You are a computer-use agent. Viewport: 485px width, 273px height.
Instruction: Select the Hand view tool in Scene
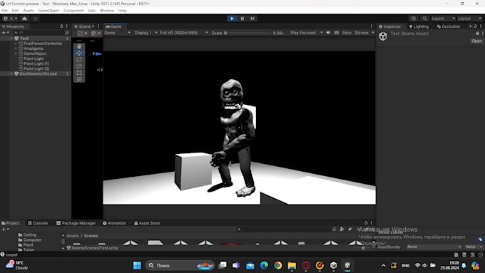coord(79,46)
